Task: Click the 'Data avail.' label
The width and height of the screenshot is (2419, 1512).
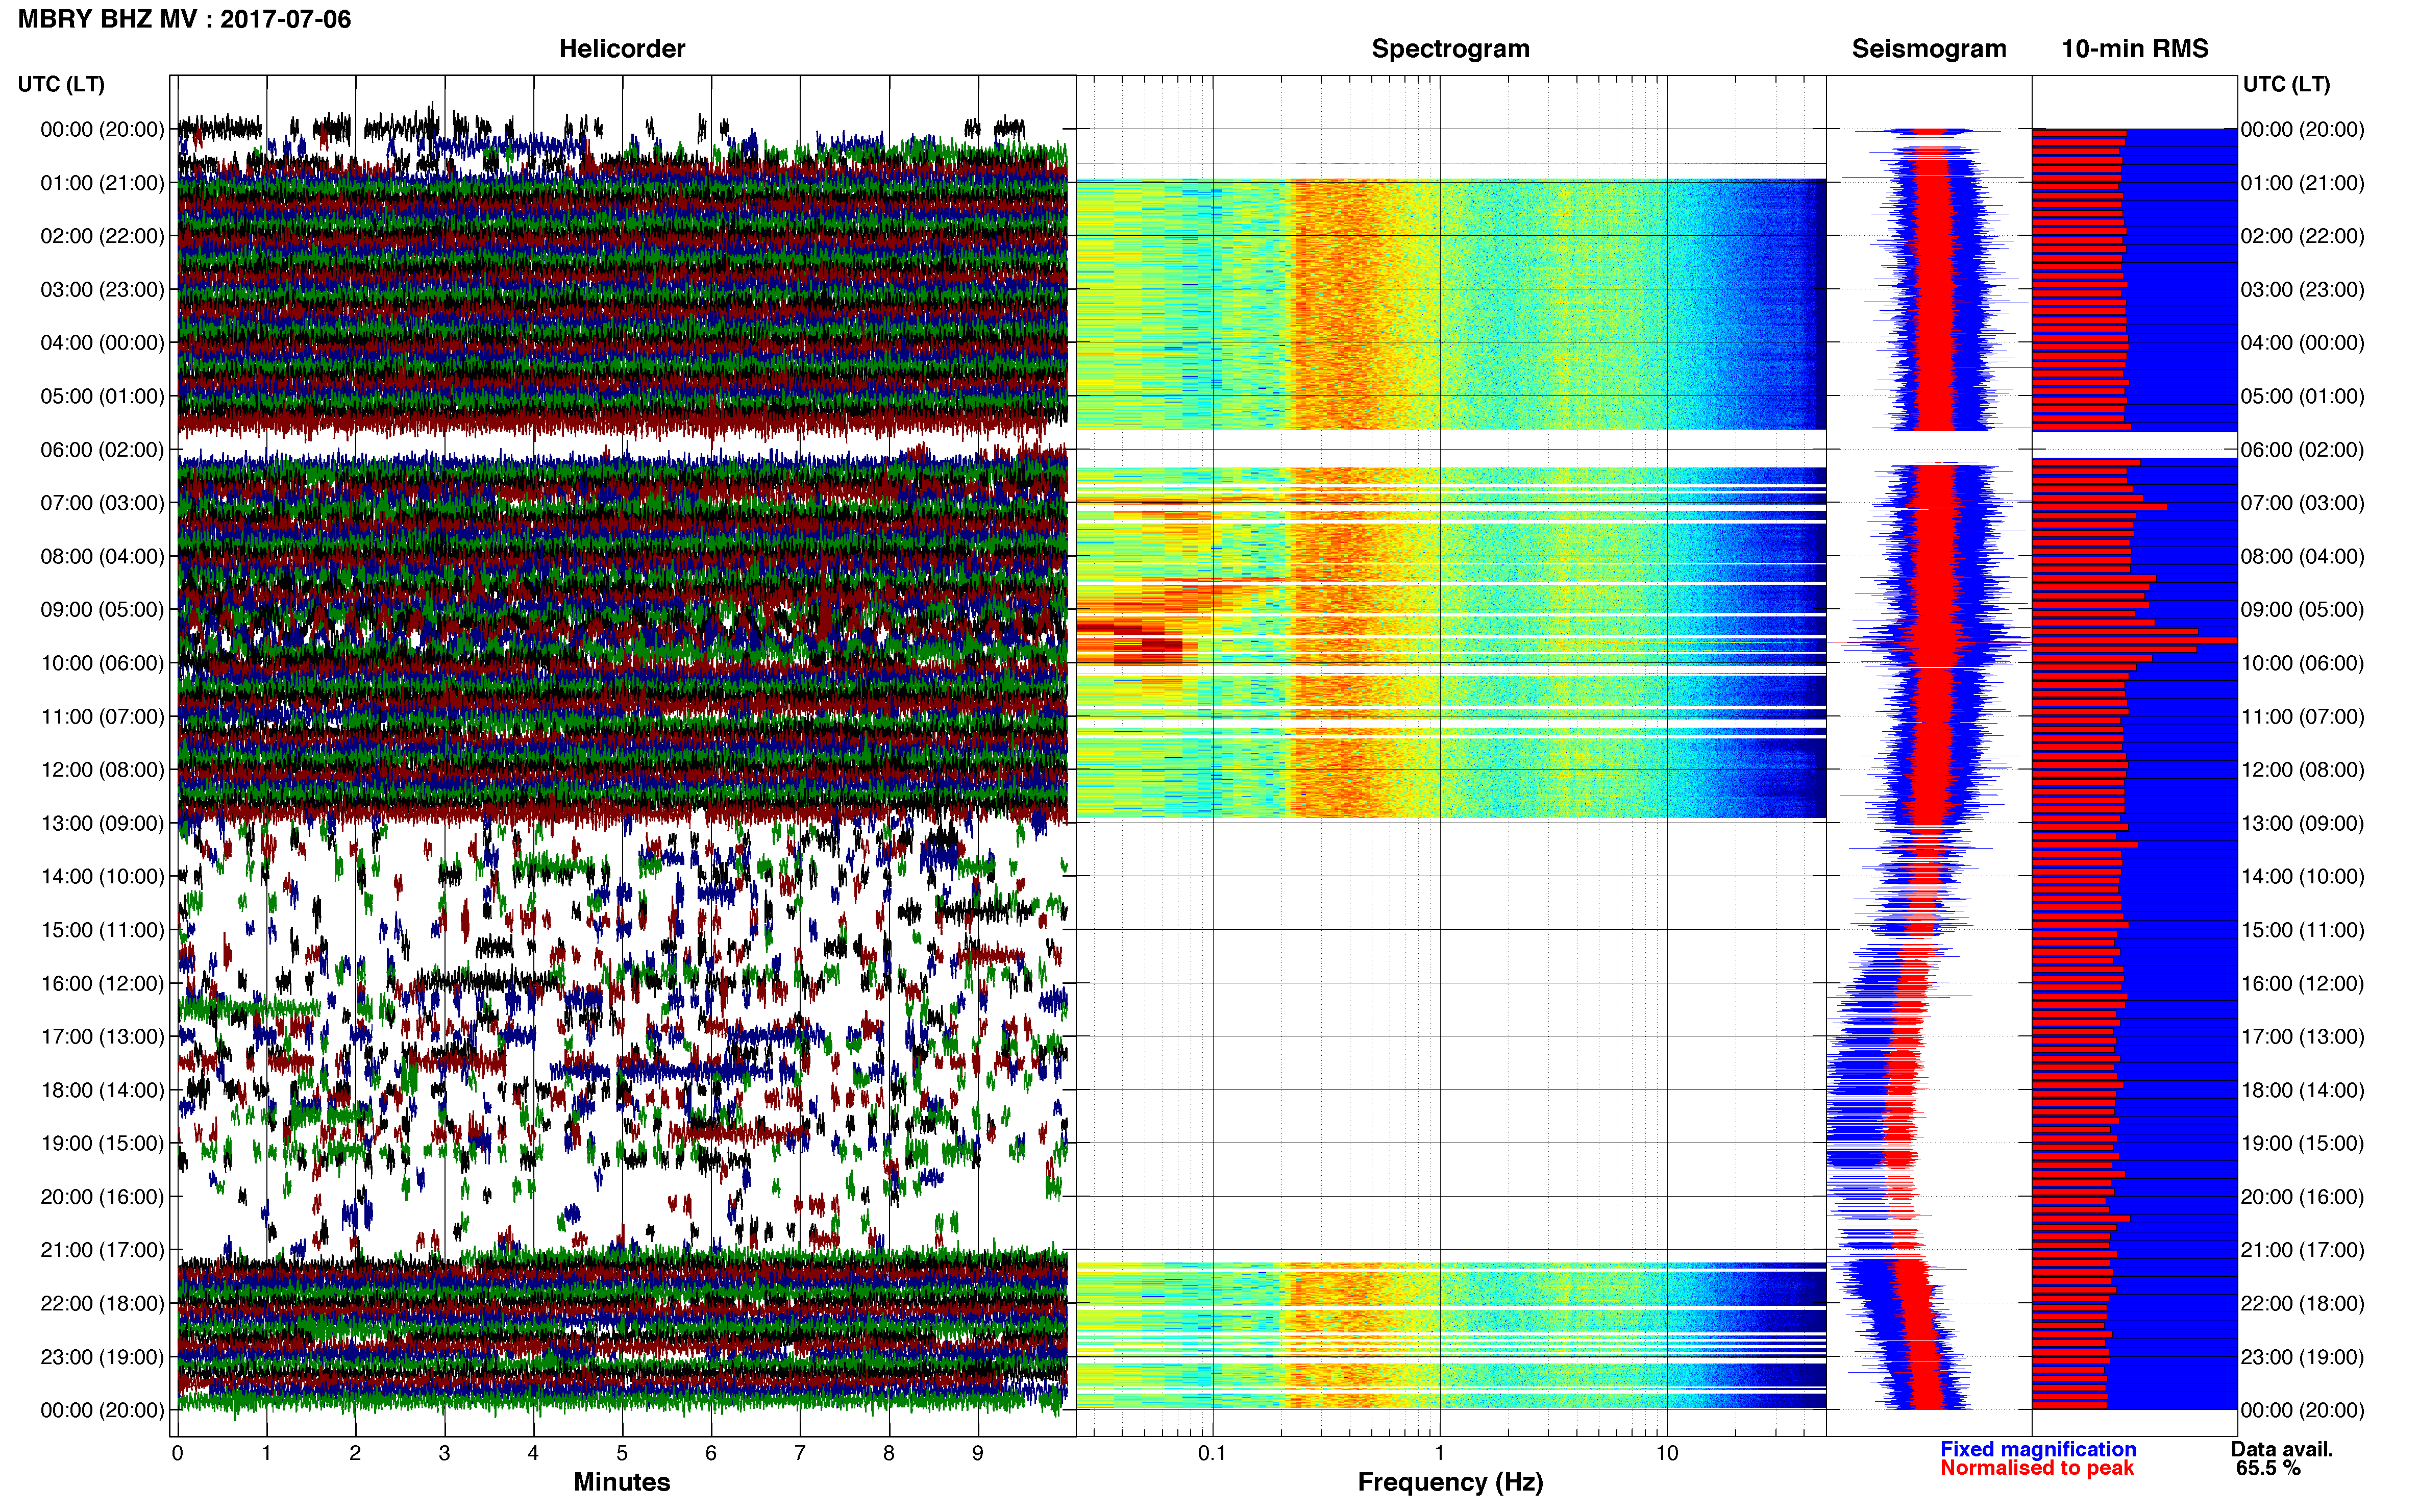Action: 2282,1449
